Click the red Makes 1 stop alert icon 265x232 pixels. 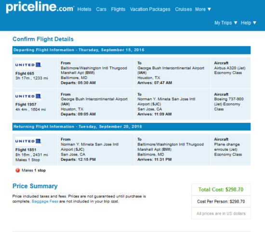(x=17, y=170)
